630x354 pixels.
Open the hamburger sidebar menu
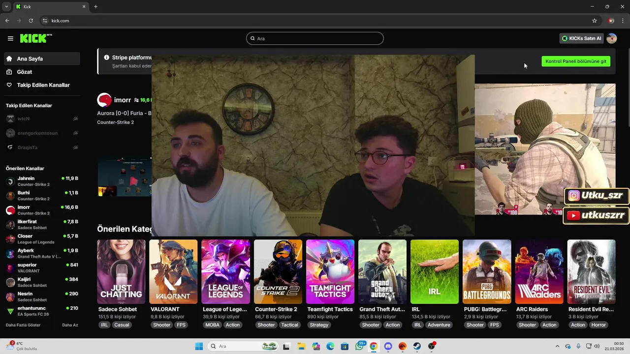(x=10, y=38)
